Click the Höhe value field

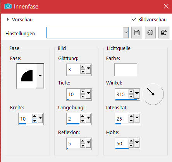tap(122, 143)
